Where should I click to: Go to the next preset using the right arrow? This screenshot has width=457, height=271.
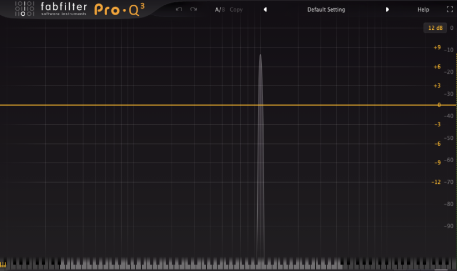pyautogui.click(x=387, y=9)
